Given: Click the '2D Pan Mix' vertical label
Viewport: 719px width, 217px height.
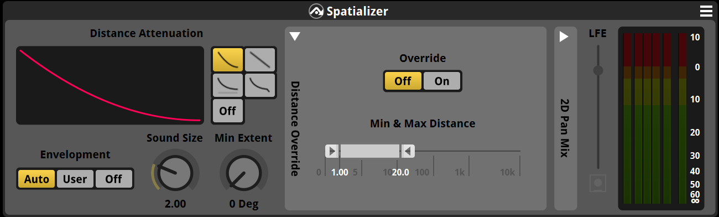Looking at the screenshot, I should click(x=564, y=128).
